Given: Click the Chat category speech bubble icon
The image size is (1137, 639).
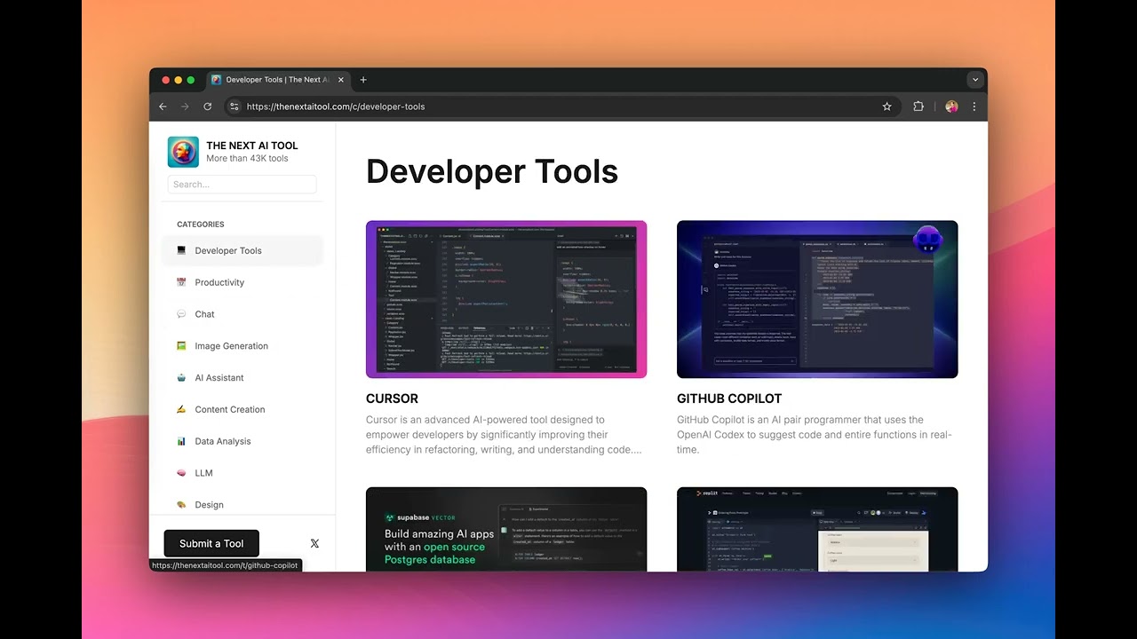Looking at the screenshot, I should pos(181,314).
